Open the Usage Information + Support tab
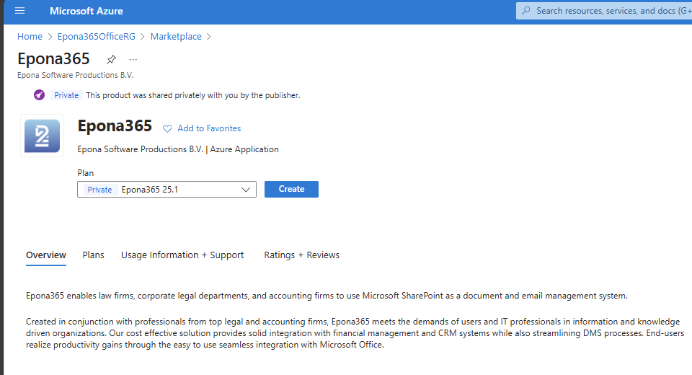This screenshot has width=692, height=375. coord(182,255)
